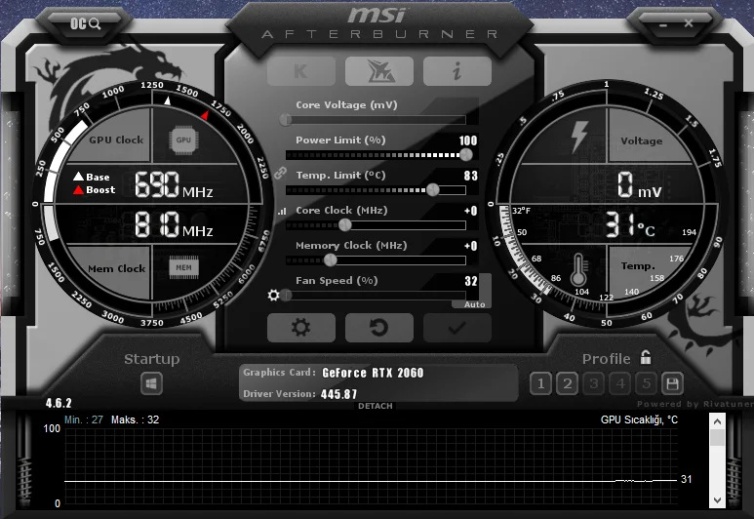Click the thermometer temperature icon
This screenshot has height=519, width=754.
[x=578, y=269]
